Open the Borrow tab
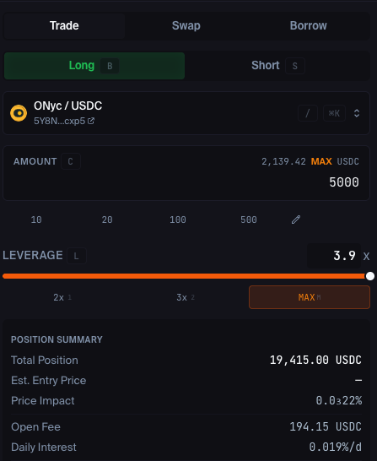The height and width of the screenshot is (461, 377). [309, 26]
